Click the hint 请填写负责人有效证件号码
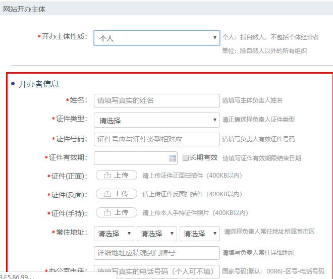The height and width of the screenshot is (279, 333). (x=258, y=139)
